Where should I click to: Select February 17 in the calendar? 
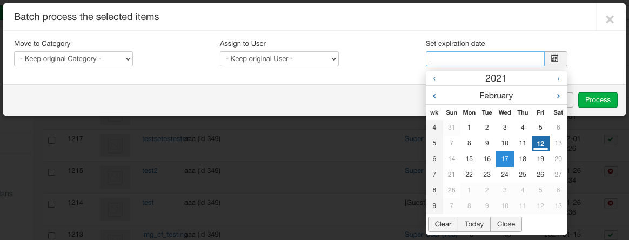[505, 159]
